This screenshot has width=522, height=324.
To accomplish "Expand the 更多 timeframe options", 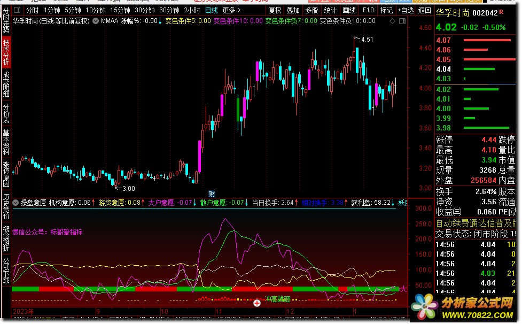I will (231, 10).
